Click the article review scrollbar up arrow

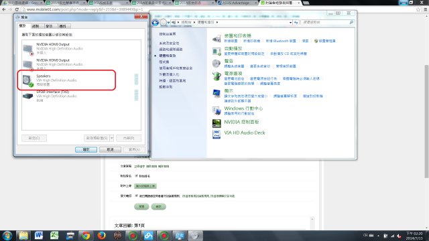[x=312, y=220]
